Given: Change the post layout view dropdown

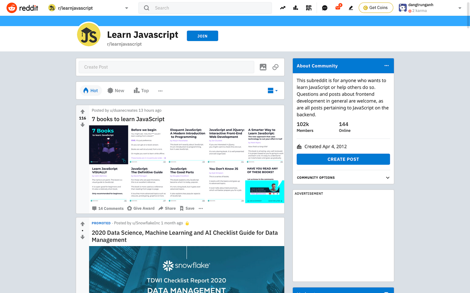Looking at the screenshot, I should (x=273, y=91).
